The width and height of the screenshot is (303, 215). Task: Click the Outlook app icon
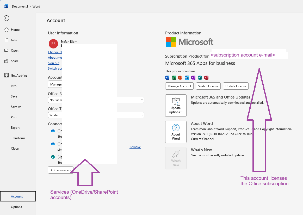pyautogui.click(x=187, y=78)
